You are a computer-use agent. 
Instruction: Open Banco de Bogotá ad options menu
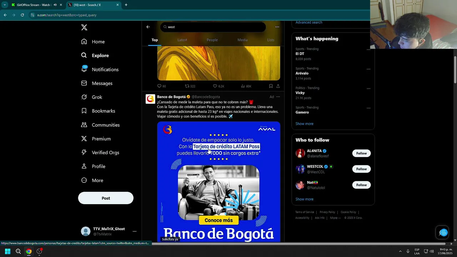pos(278,97)
